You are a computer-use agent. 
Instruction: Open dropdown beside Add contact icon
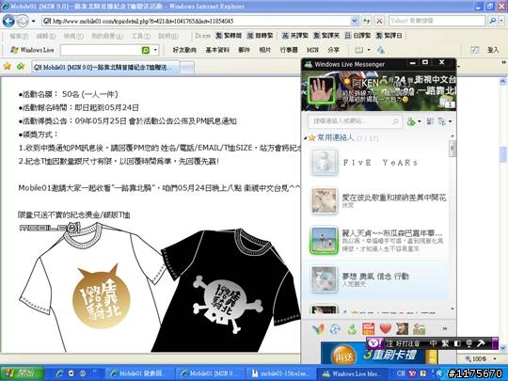tap(420, 121)
